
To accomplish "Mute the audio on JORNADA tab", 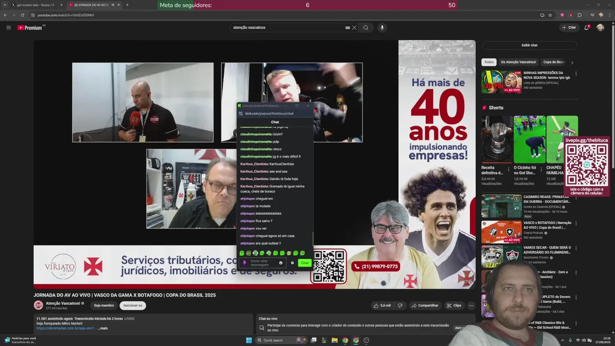I will (113, 5).
